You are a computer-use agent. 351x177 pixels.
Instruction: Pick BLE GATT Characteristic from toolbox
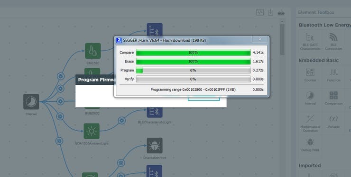[310, 41]
